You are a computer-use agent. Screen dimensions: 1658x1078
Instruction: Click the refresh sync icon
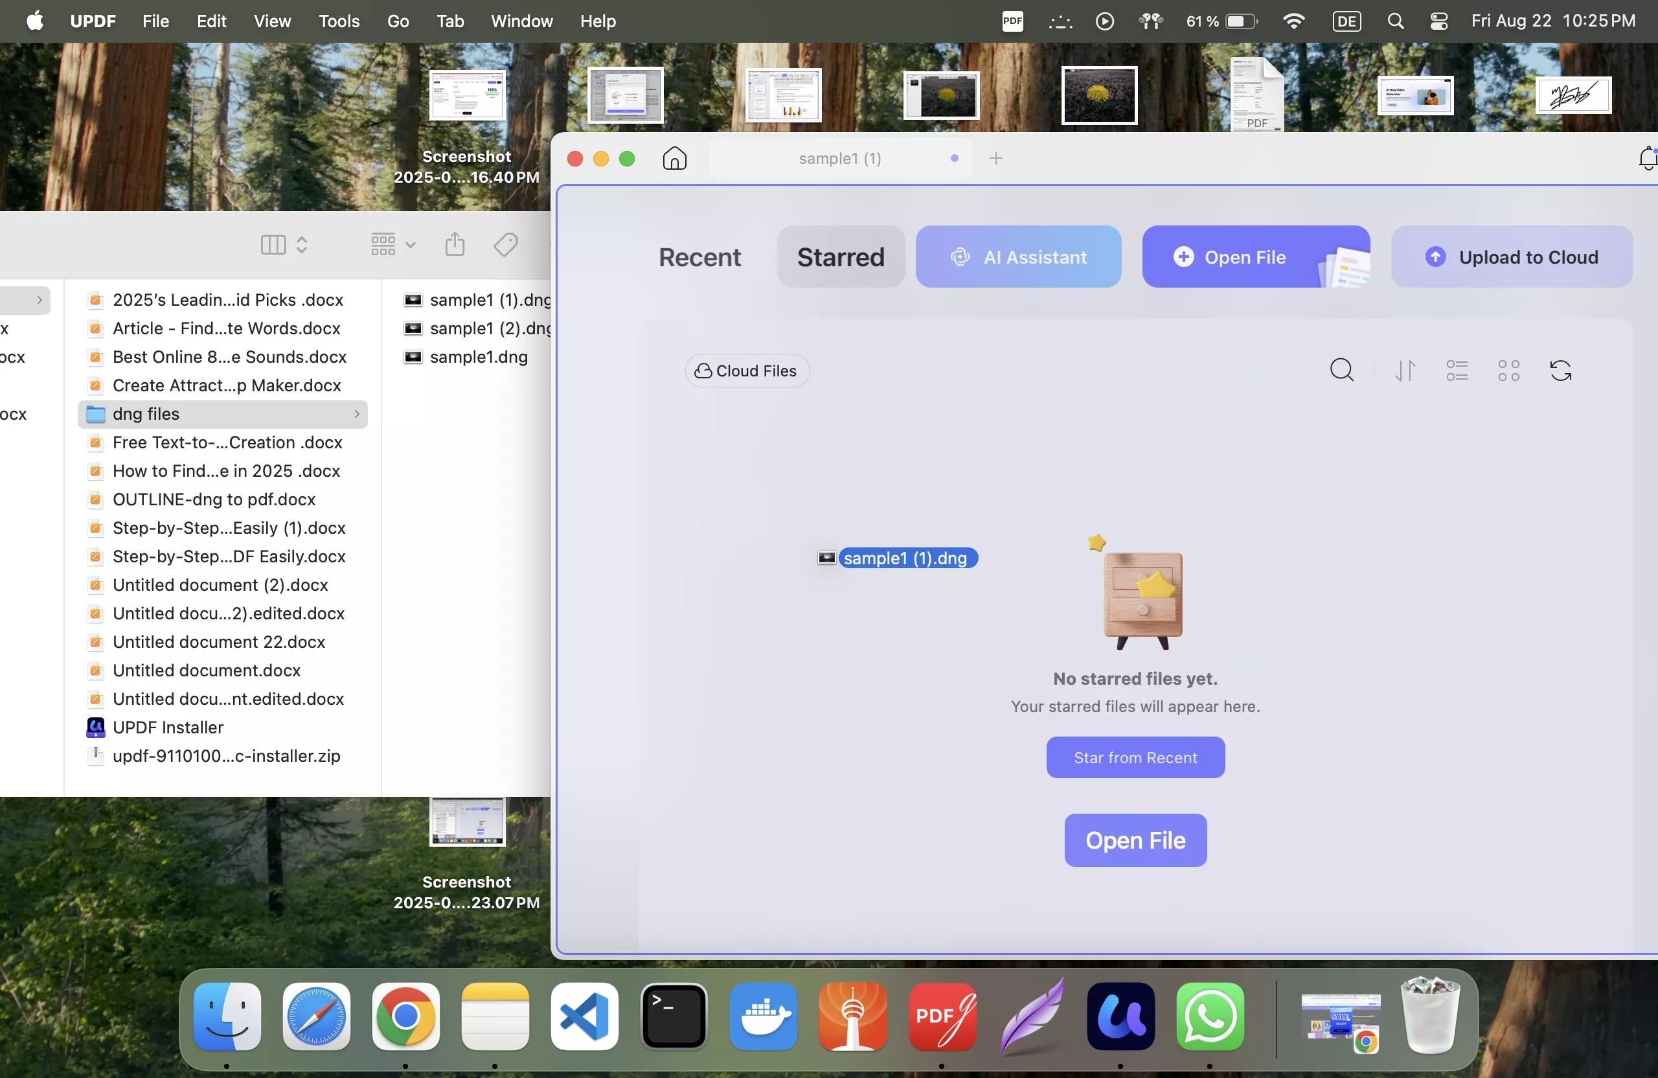(1560, 370)
